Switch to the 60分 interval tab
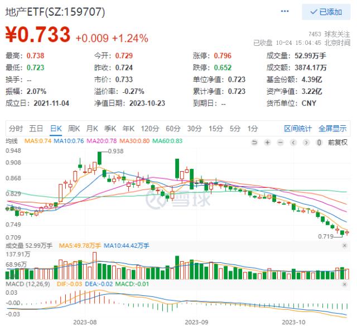This screenshot has height=326, width=357. point(173,129)
